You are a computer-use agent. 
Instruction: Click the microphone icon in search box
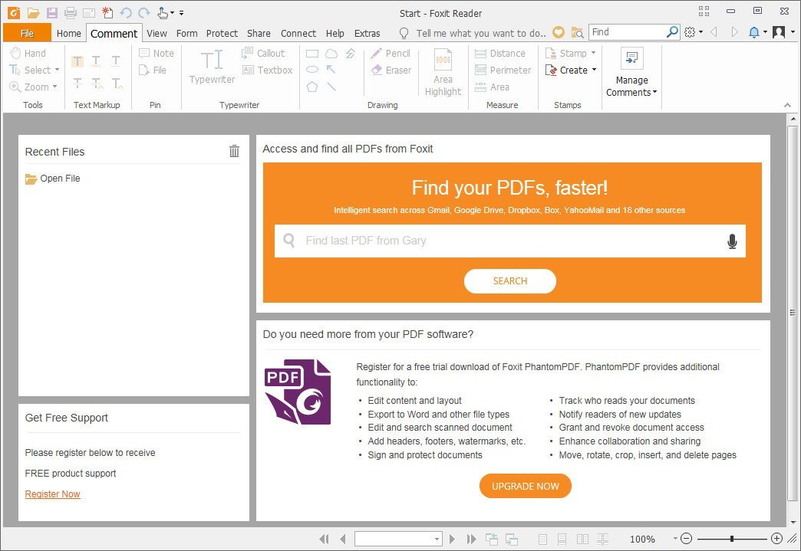click(731, 241)
